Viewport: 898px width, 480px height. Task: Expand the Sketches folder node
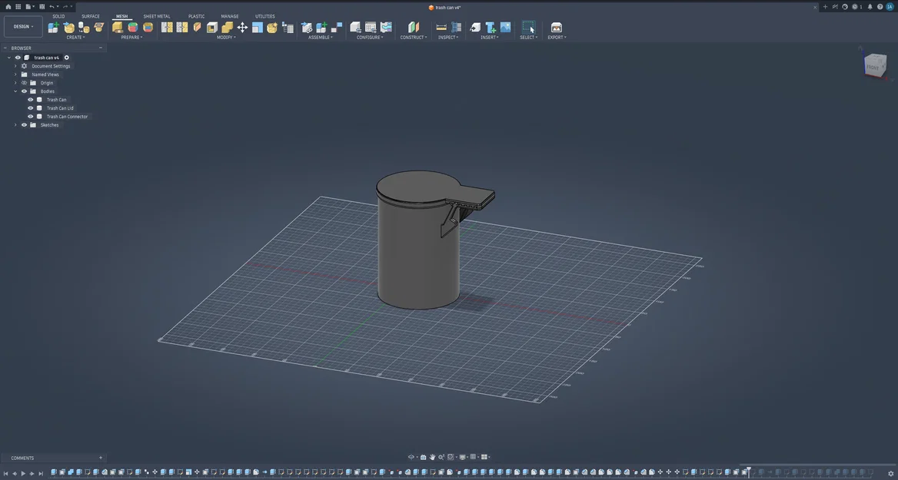[15, 124]
